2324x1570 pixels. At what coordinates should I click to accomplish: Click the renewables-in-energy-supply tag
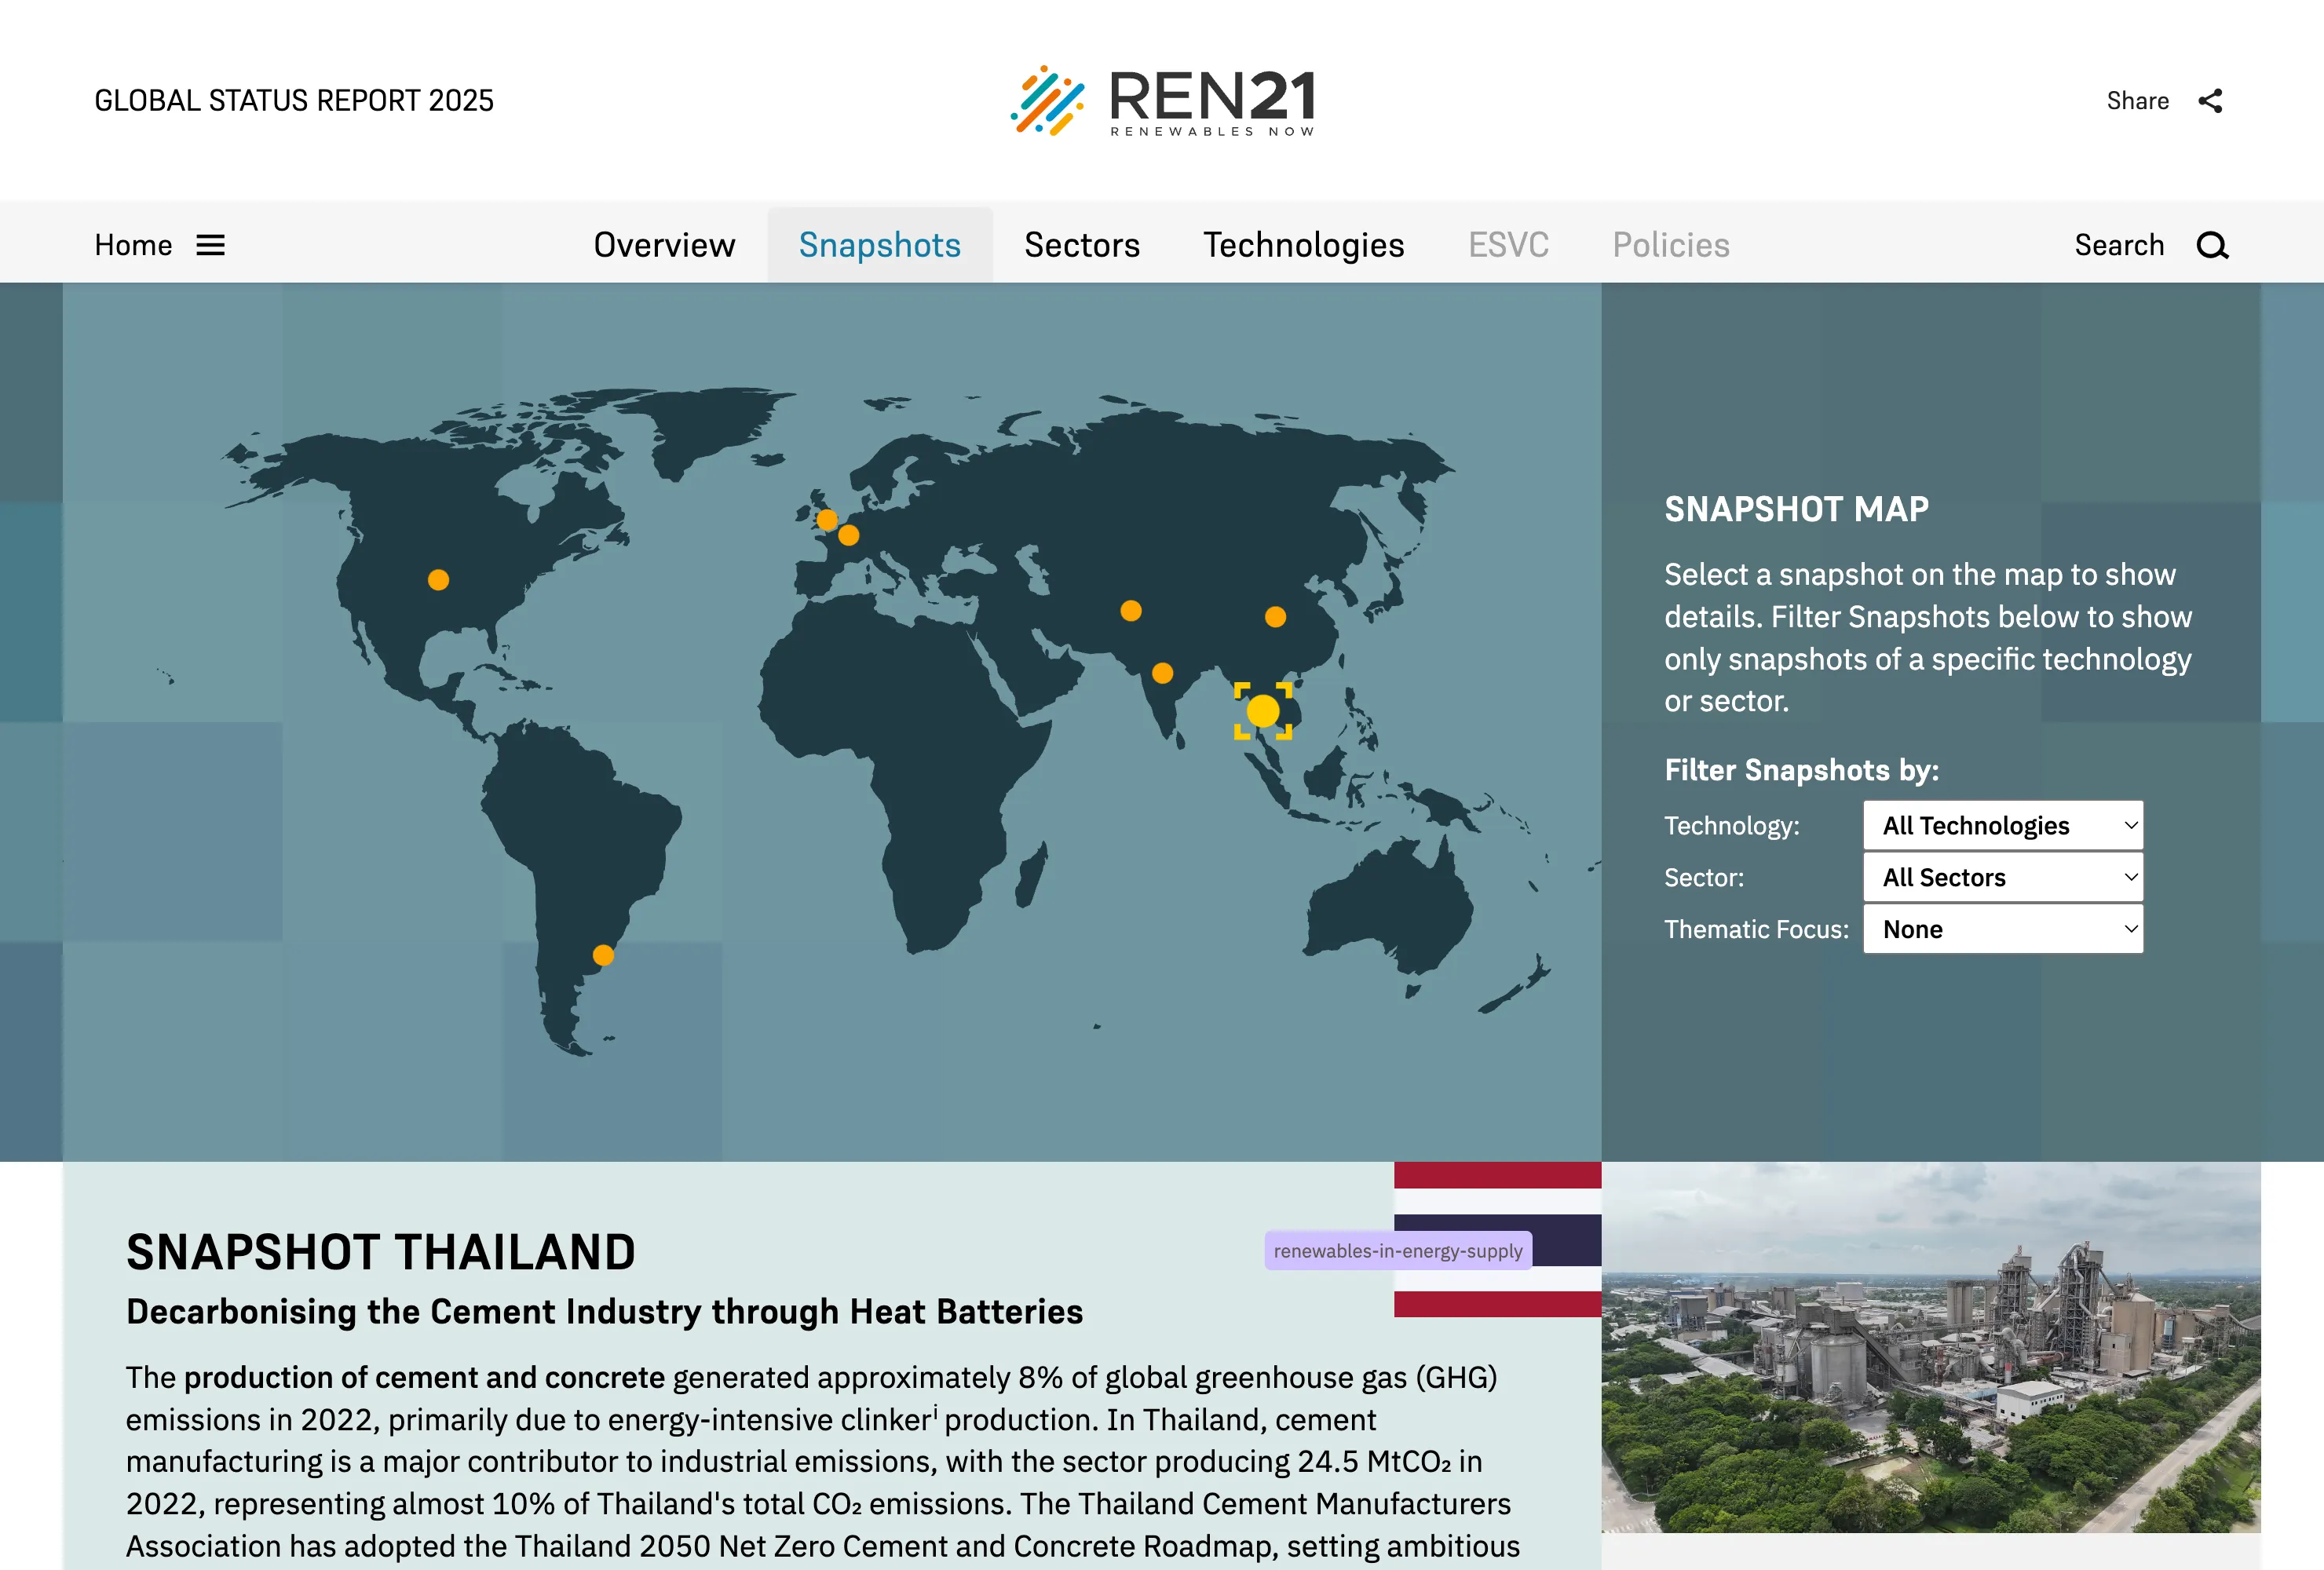pos(1398,1251)
